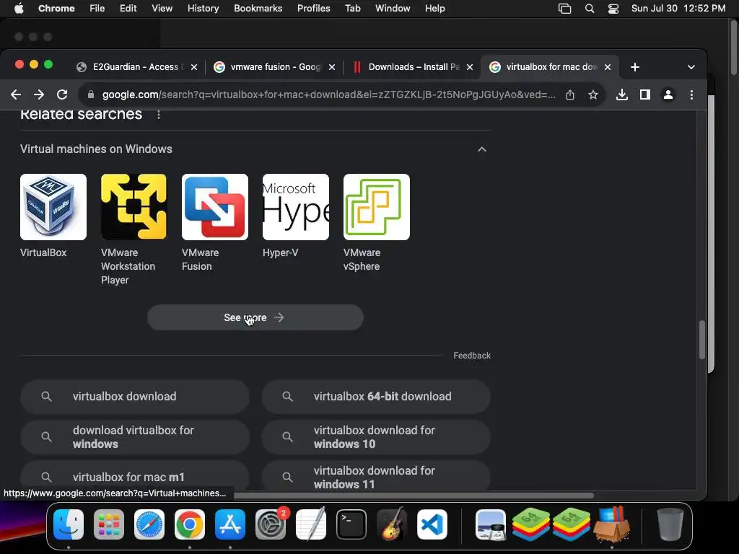Open tab search dropdown arrow
Viewport: 739px width, 554px height.
tap(691, 67)
